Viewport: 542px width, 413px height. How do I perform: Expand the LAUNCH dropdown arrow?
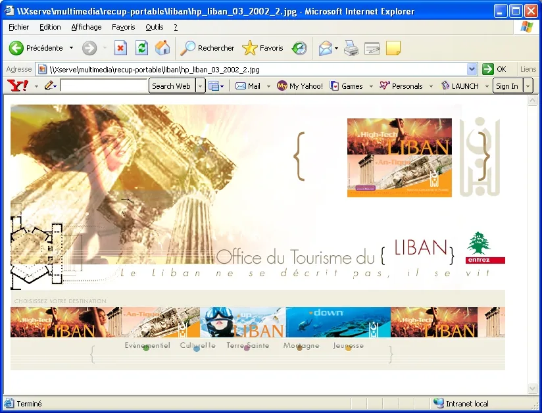[x=487, y=86]
